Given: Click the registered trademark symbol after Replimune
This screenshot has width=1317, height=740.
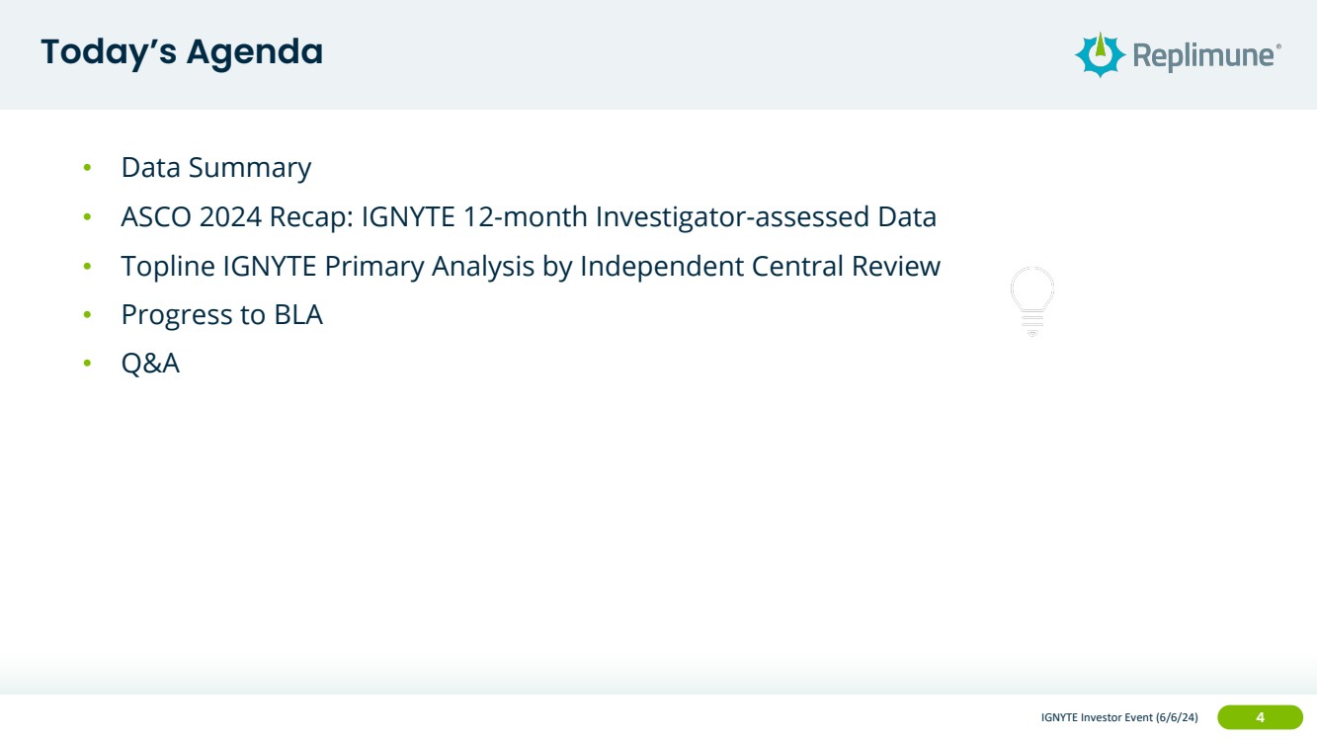Looking at the screenshot, I should (x=1279, y=44).
